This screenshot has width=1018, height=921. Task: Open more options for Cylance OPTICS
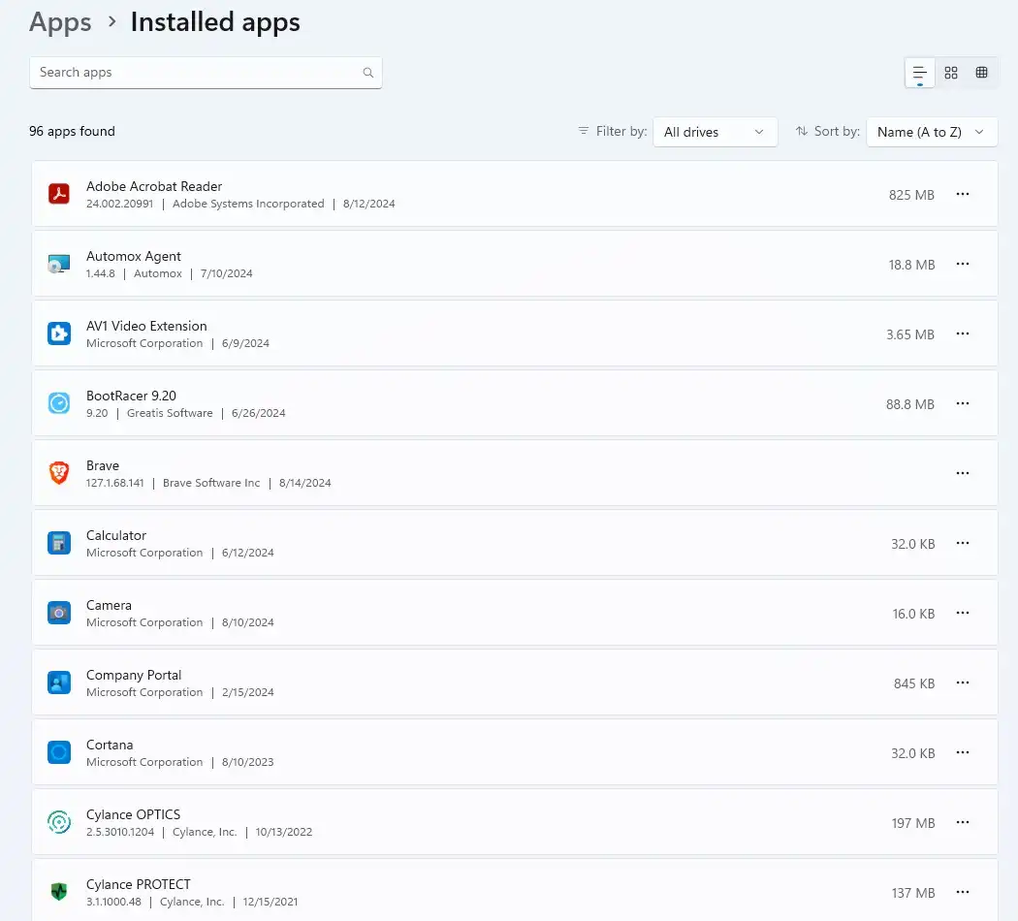click(963, 822)
